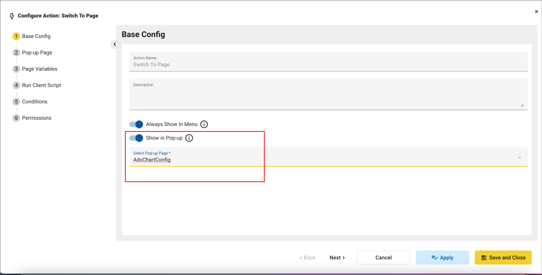
Task: Open the Select Pop-up Page dropdown arrow
Action: coord(519,158)
